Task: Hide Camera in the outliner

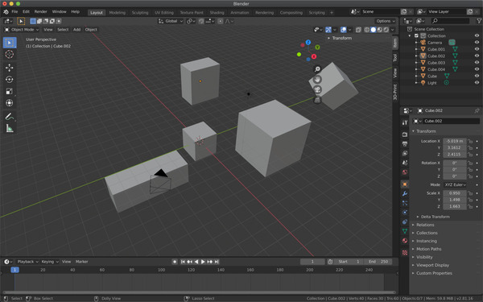Action: [x=477, y=43]
